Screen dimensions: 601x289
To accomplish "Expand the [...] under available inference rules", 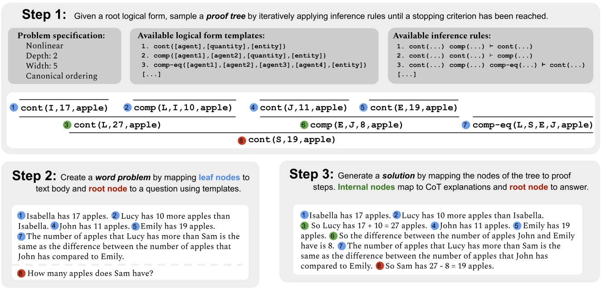I will [x=407, y=74].
